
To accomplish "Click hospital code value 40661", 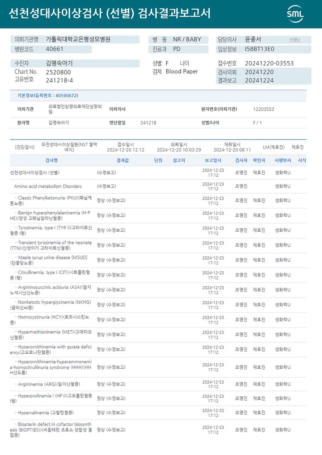I will 54,49.
